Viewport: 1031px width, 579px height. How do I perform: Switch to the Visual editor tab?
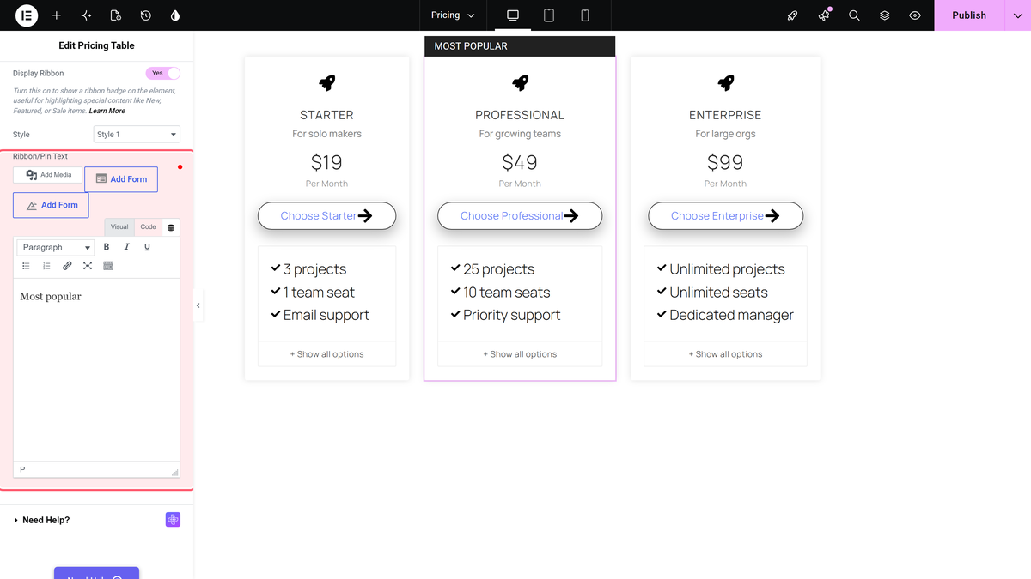tap(119, 227)
